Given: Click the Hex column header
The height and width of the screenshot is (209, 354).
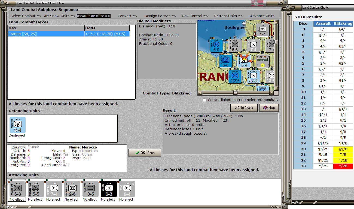Looking at the screenshot, I should click(x=46, y=28).
